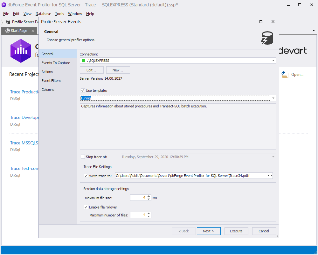Click the Next button
The width and height of the screenshot is (318, 255).
click(209, 231)
